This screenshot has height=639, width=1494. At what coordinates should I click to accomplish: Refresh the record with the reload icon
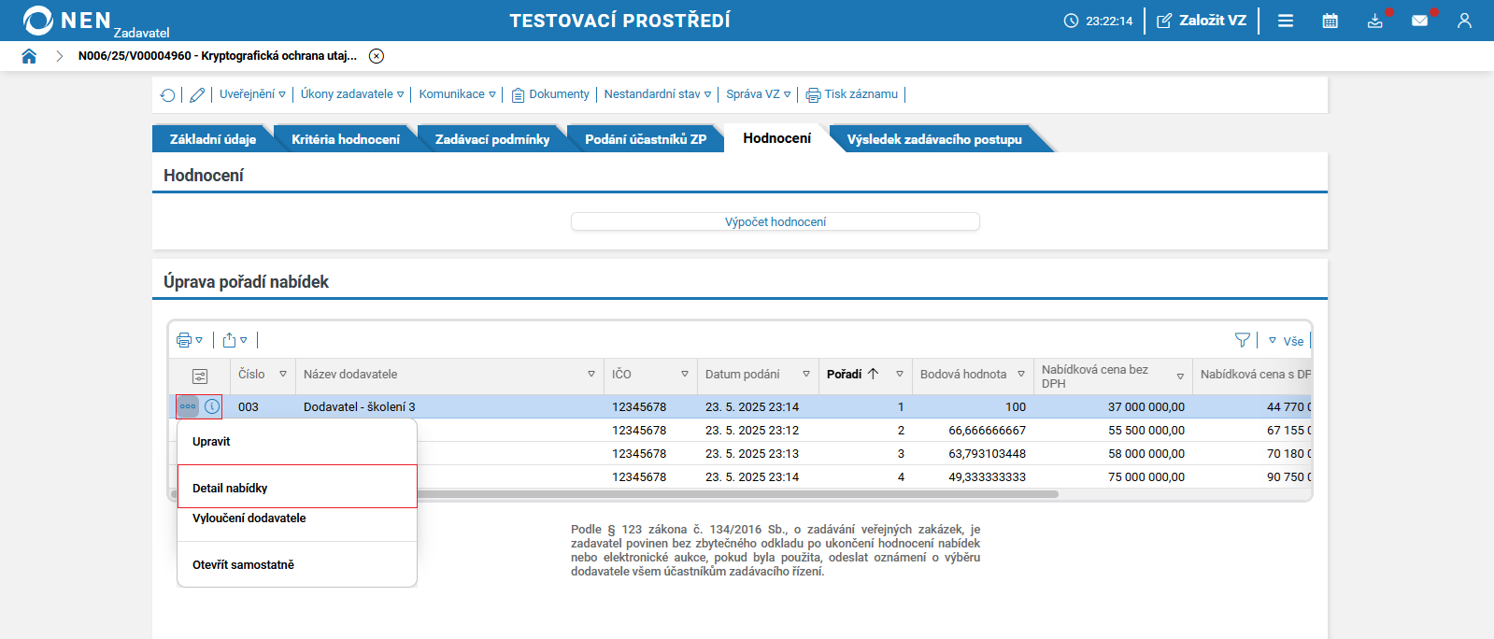click(x=167, y=94)
